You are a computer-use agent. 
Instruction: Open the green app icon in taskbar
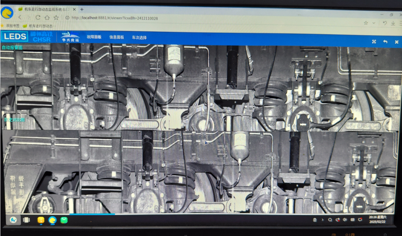pyautogui.click(x=64, y=220)
